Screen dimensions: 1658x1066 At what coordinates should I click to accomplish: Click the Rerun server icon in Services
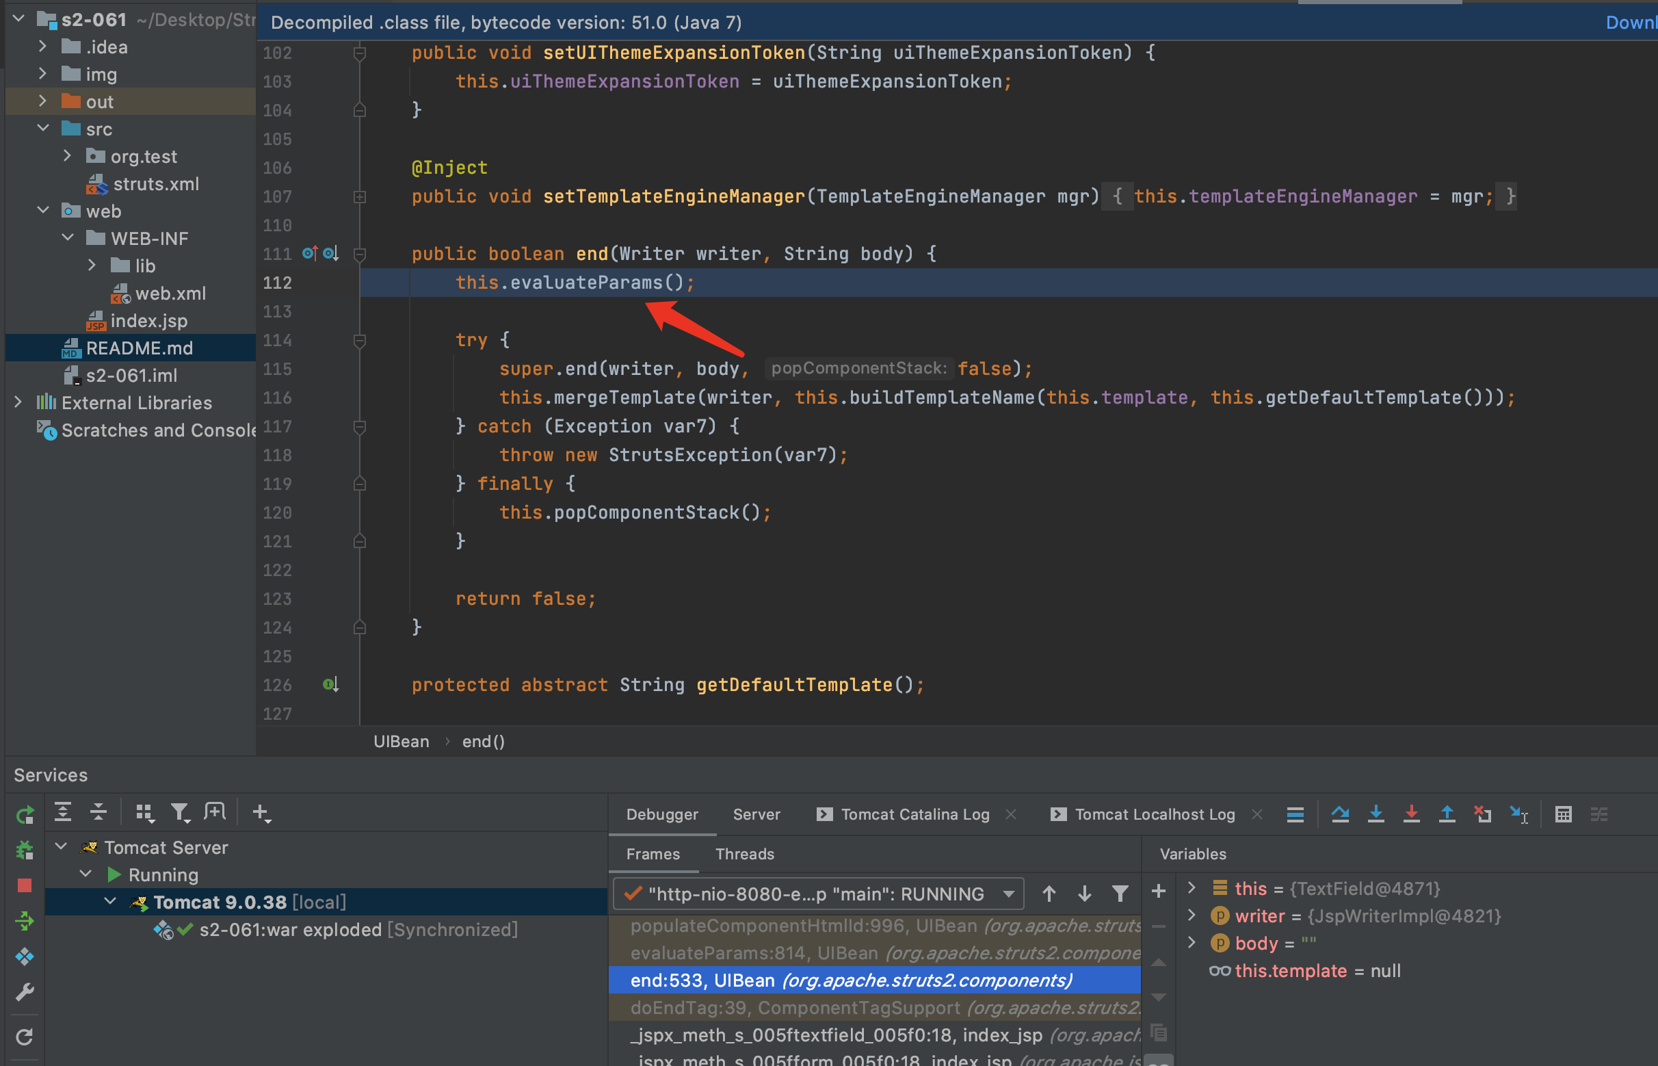click(25, 815)
